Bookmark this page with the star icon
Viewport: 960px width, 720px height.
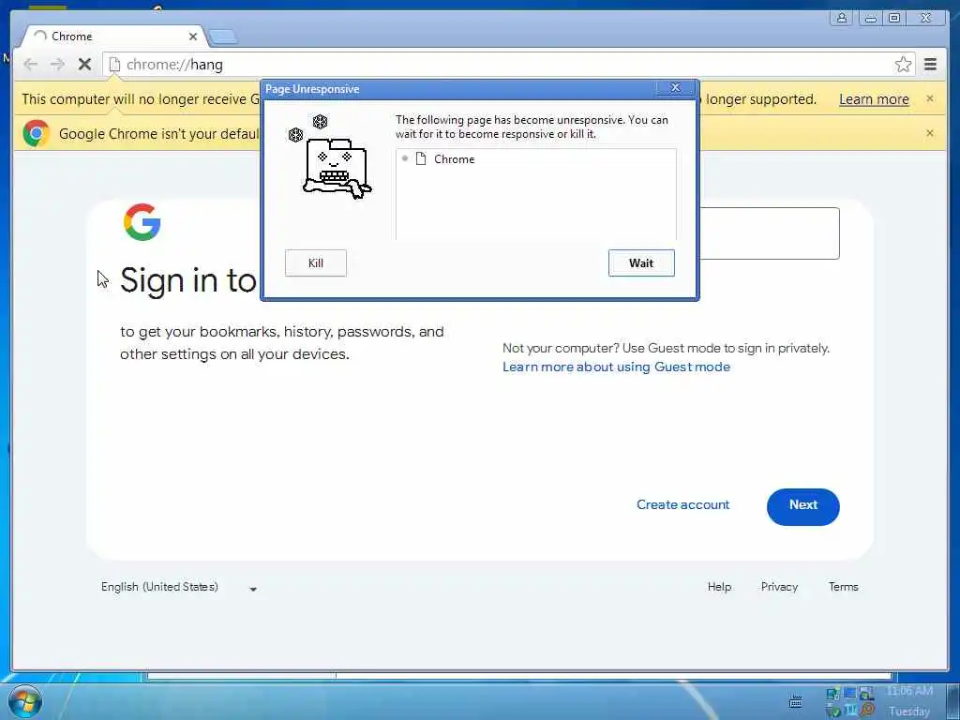tap(903, 65)
